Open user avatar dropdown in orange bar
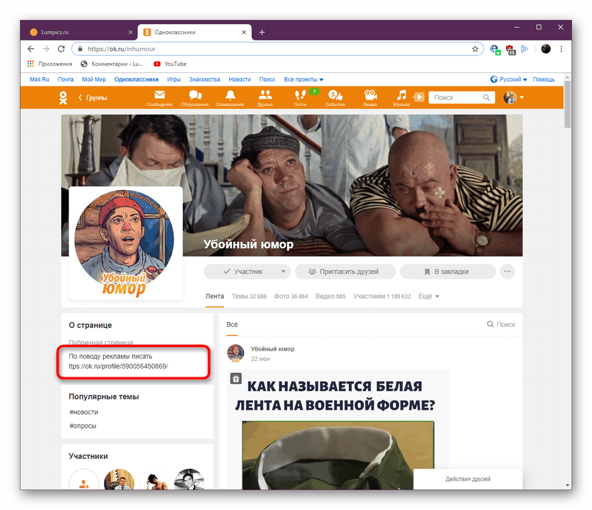Screen dimensions: 592x510 click(513, 97)
